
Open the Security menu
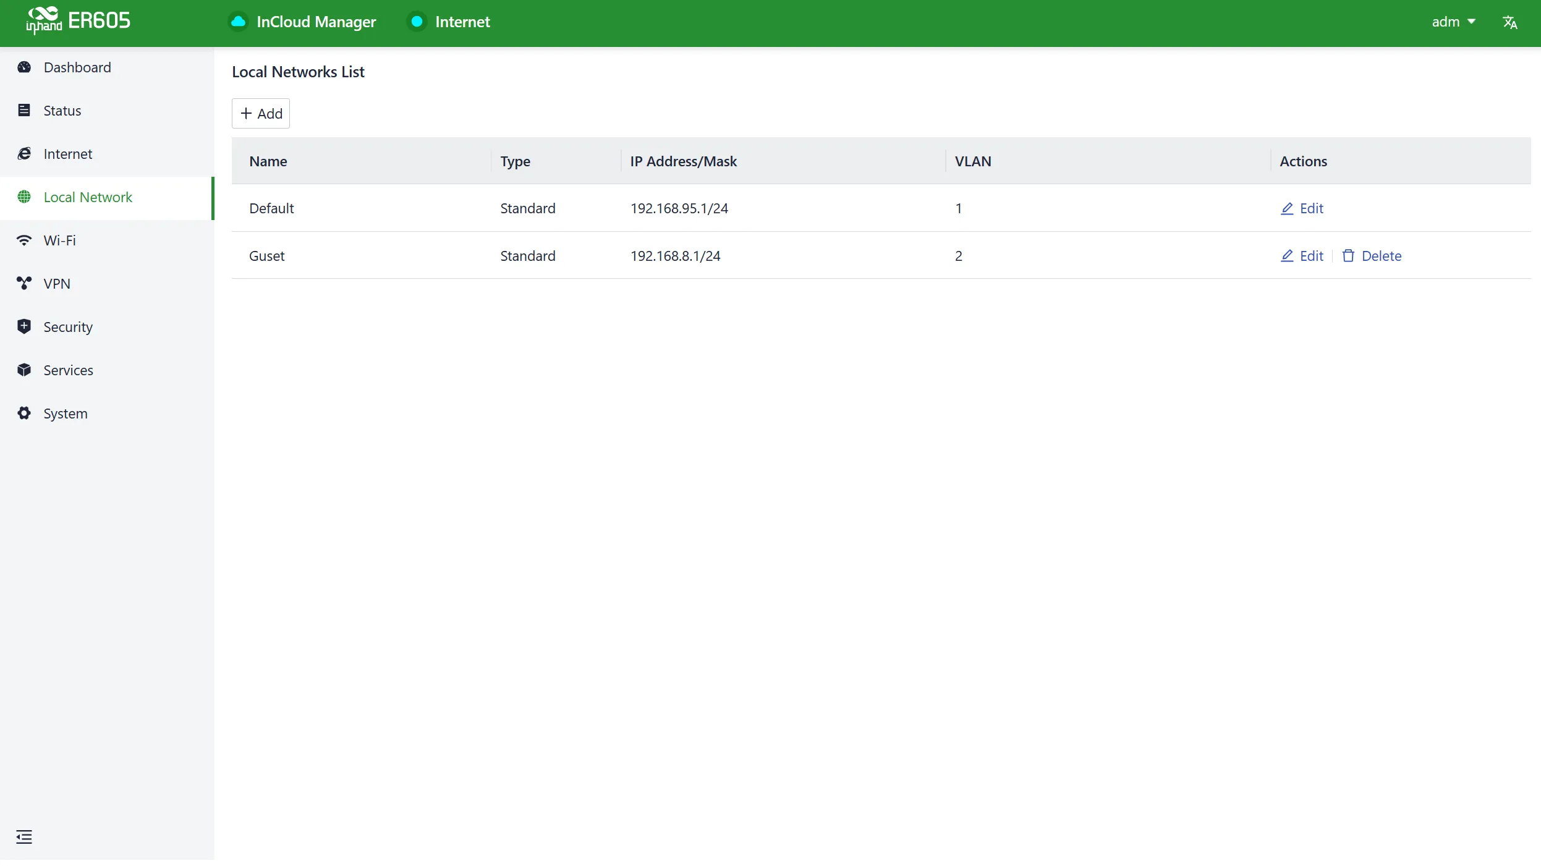pyautogui.click(x=107, y=327)
